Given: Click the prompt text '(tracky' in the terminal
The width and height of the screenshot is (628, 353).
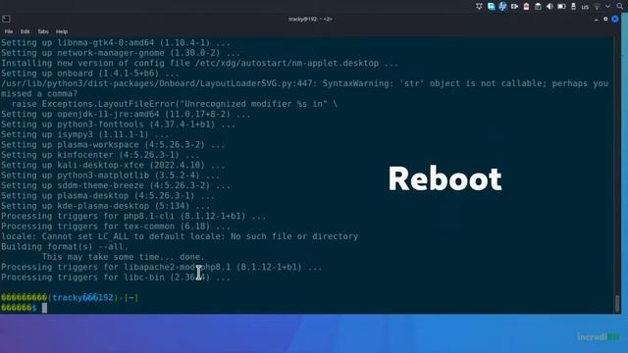Looking at the screenshot, I should pos(65,297).
